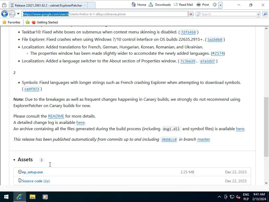
Task: Open issue link #2574
Action: (218, 53)
